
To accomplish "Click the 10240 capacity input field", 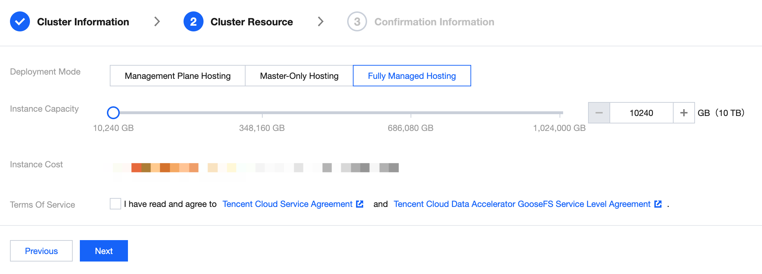I will tap(641, 113).
